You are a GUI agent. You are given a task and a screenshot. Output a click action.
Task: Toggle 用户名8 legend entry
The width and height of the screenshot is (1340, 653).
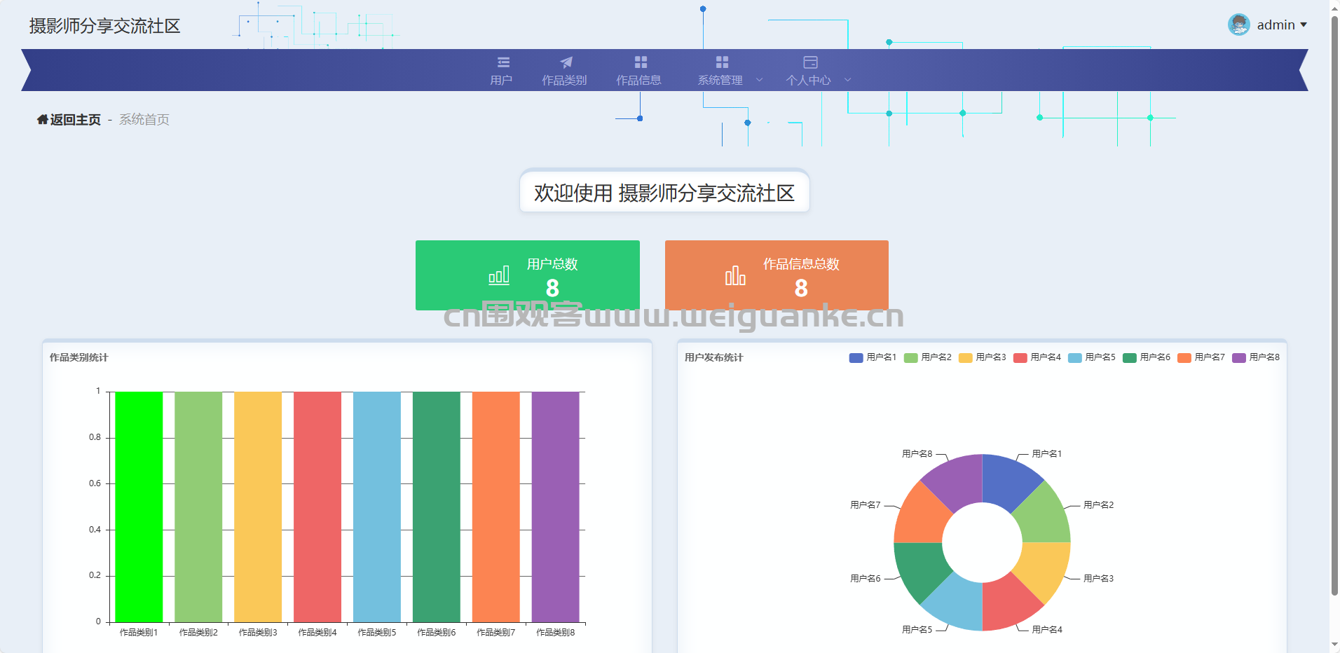click(x=1255, y=357)
